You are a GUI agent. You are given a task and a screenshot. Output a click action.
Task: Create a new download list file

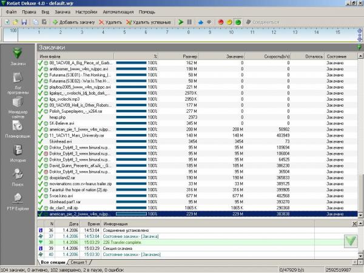[x=7, y=22]
